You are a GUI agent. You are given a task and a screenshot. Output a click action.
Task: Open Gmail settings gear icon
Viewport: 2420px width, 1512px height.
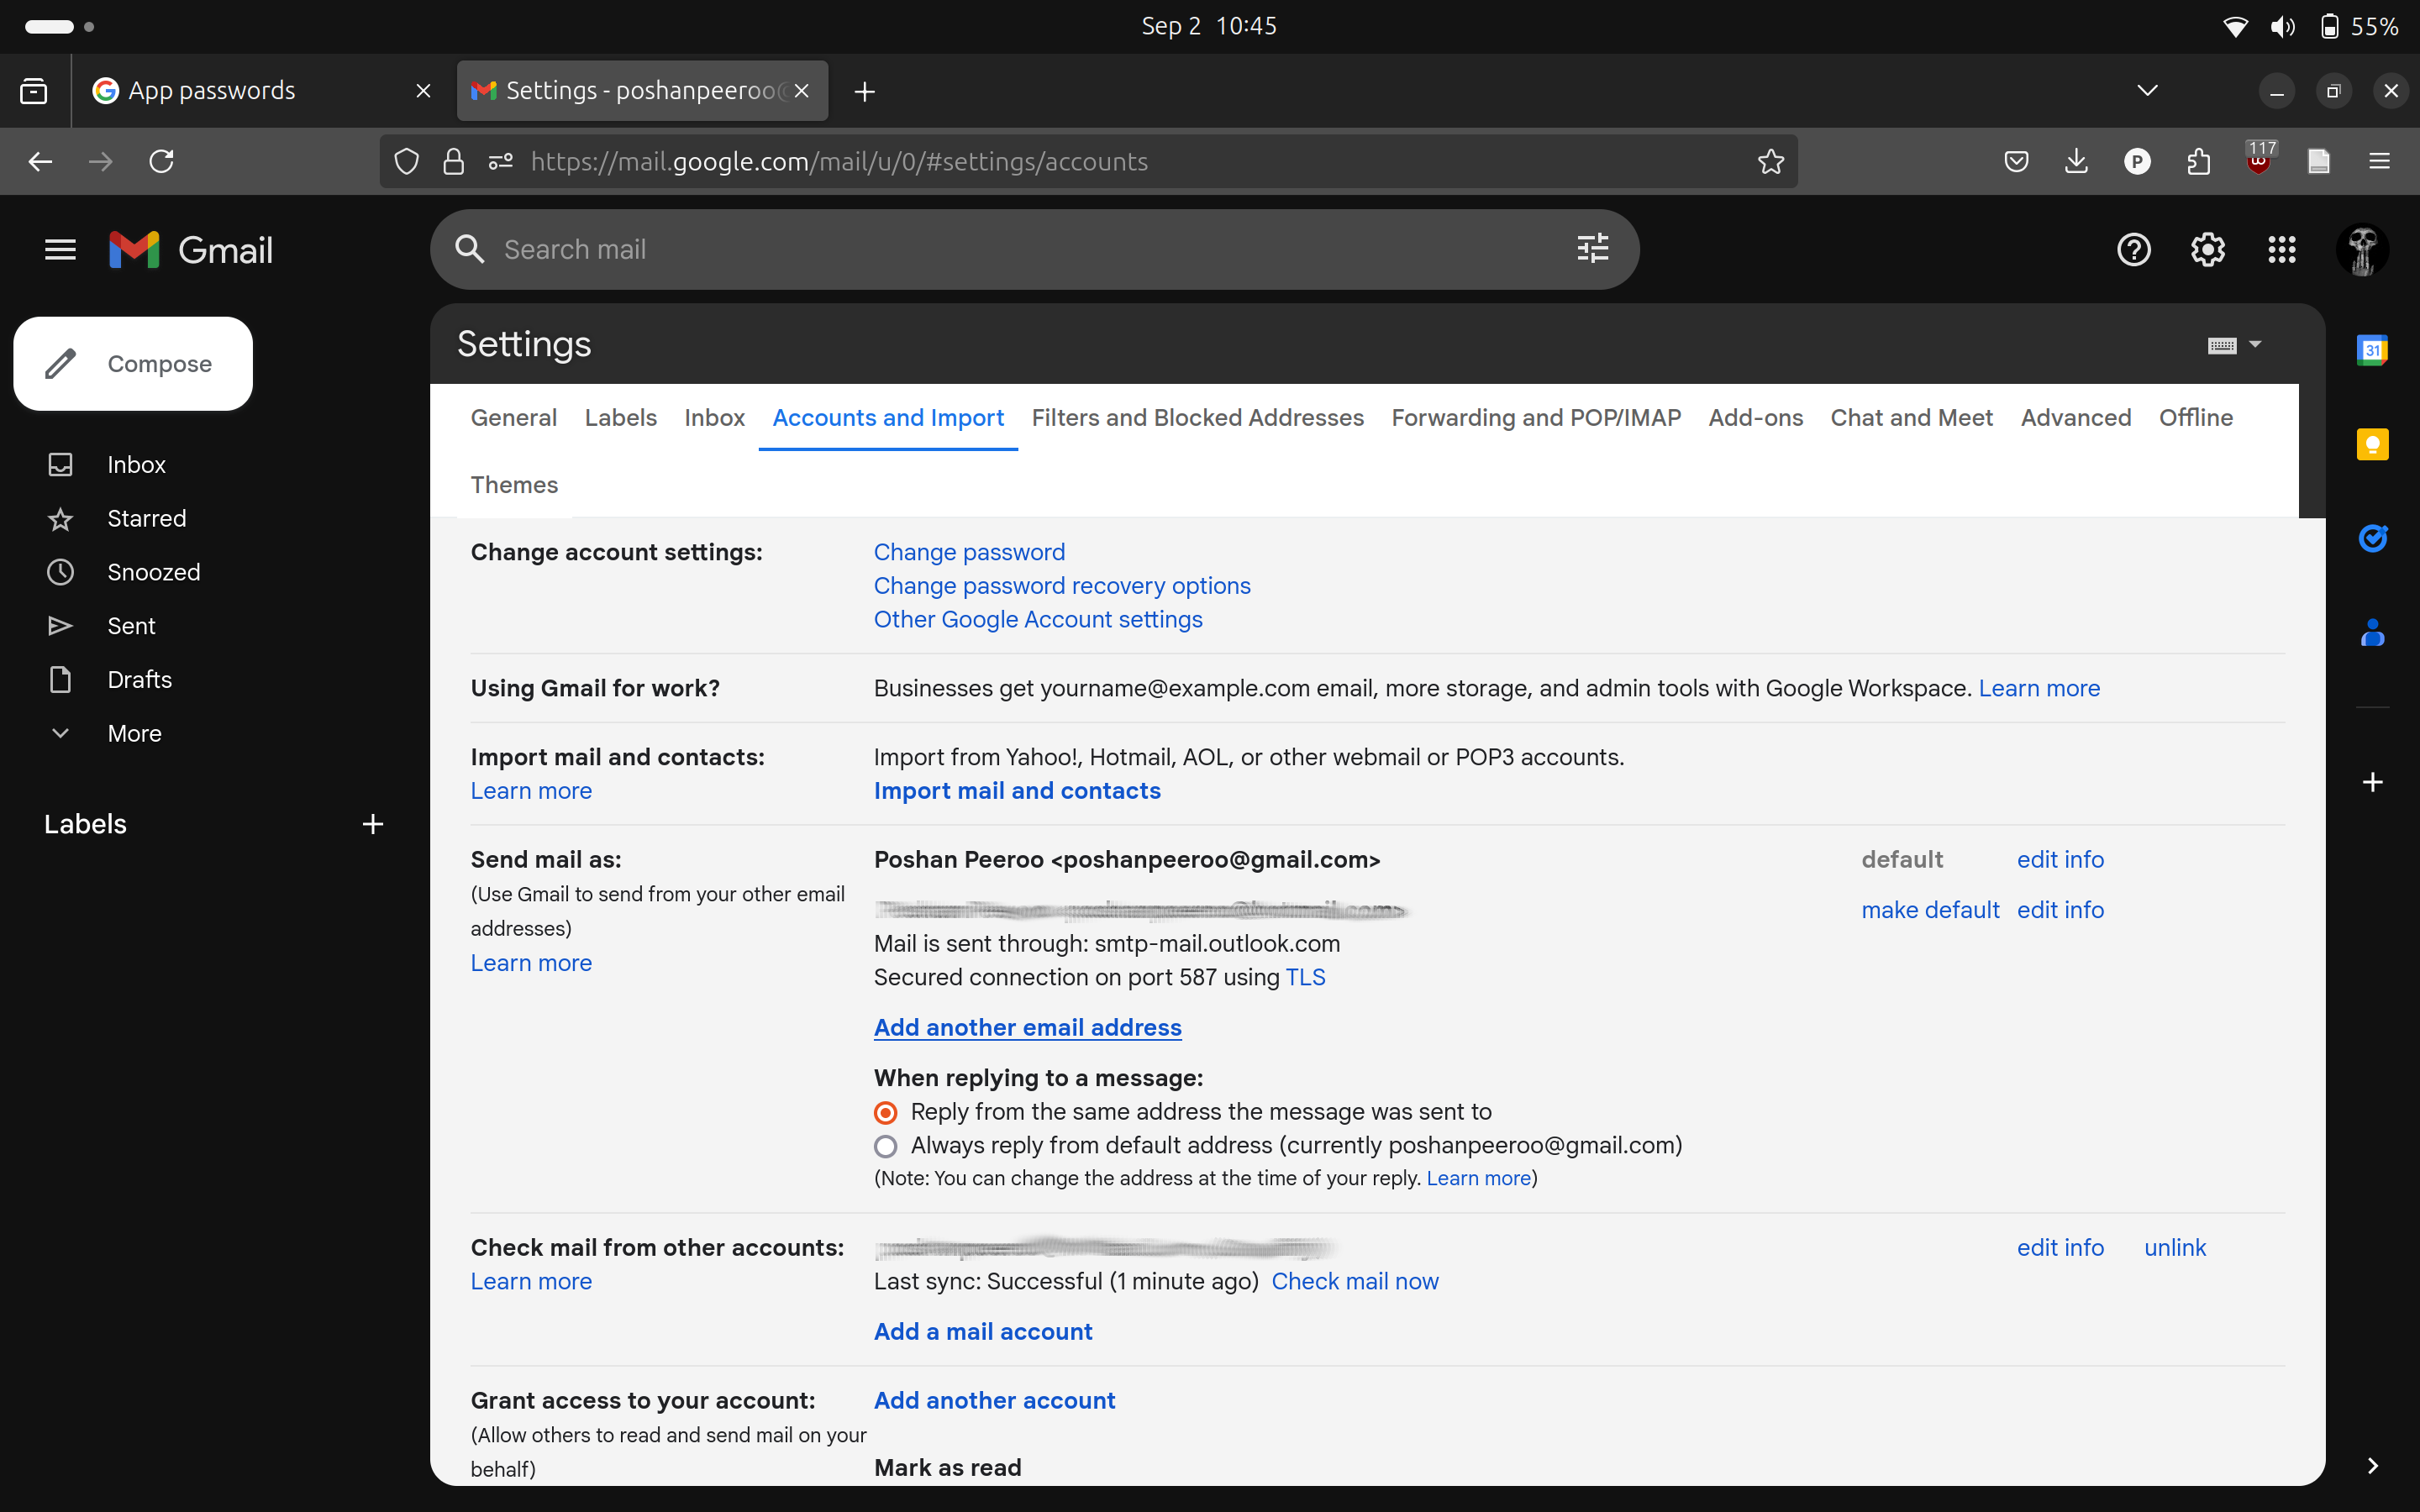(2207, 249)
